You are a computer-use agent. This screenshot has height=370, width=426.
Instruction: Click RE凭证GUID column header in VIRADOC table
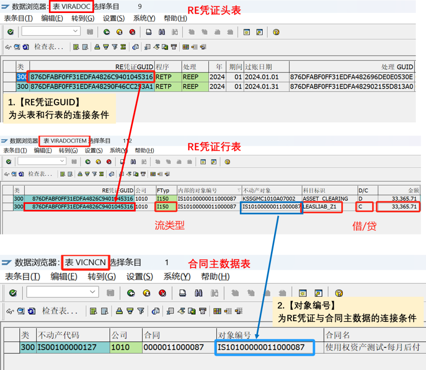click(x=92, y=67)
